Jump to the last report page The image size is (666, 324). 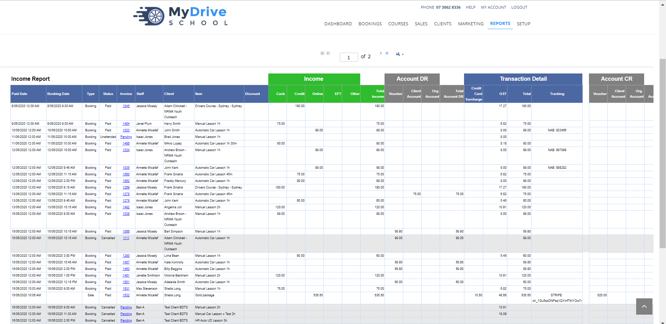(x=387, y=53)
